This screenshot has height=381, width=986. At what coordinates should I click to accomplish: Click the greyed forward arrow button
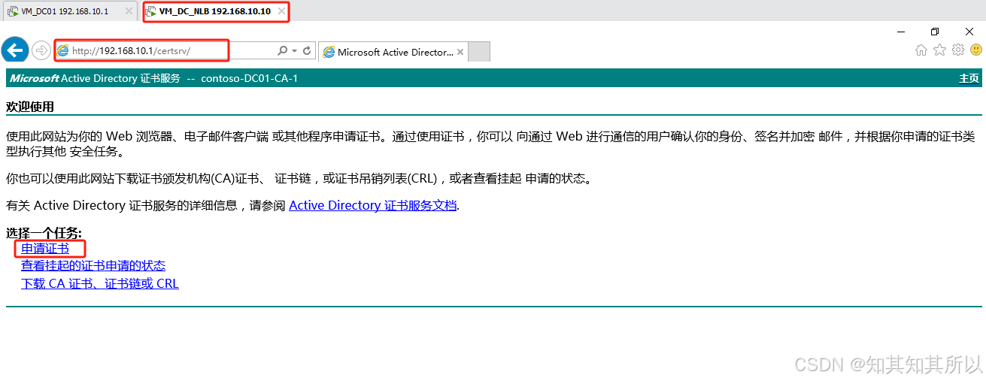pyautogui.click(x=41, y=50)
